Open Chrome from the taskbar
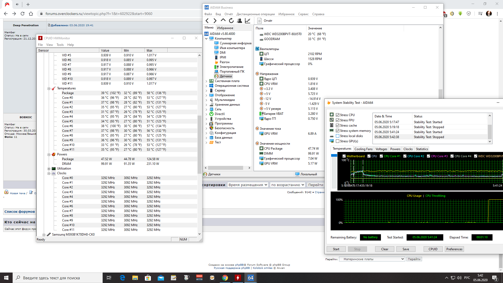This screenshot has height=283, width=503. tap(225, 278)
